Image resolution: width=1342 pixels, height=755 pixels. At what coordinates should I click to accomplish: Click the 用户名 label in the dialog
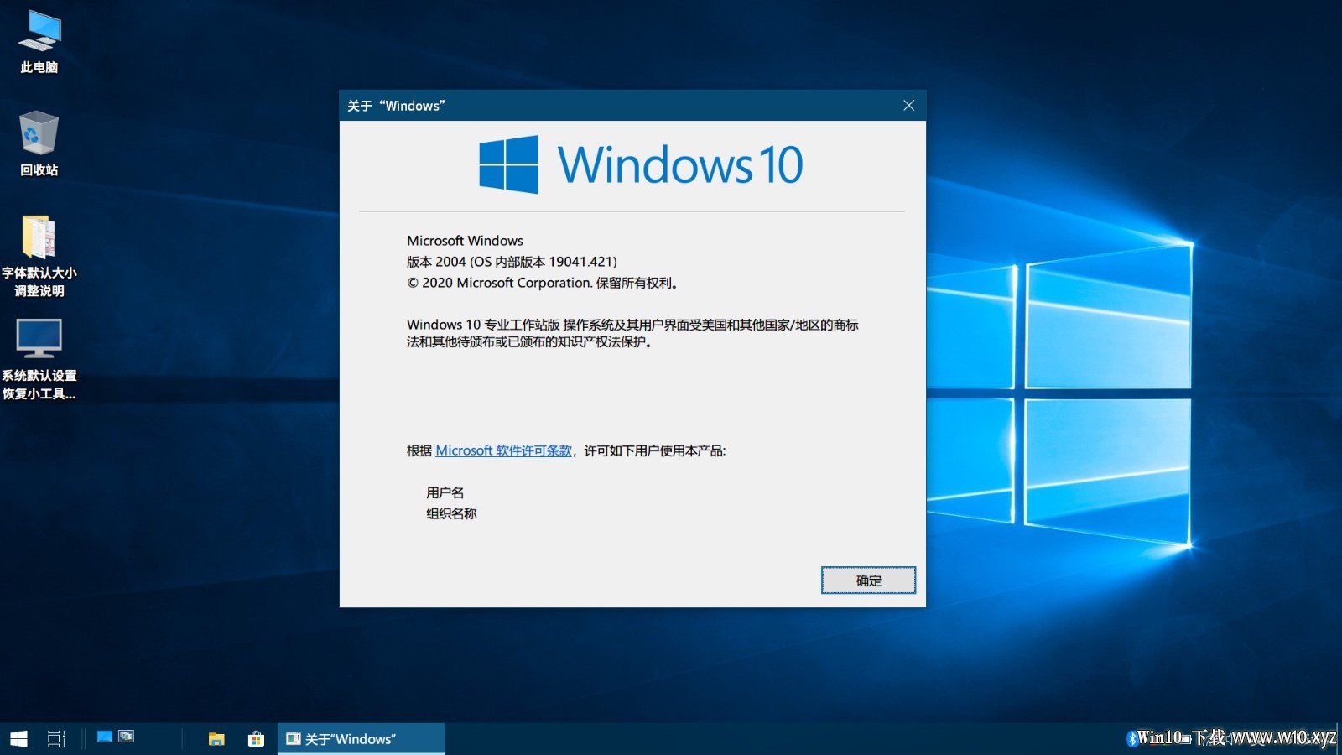pyautogui.click(x=445, y=492)
